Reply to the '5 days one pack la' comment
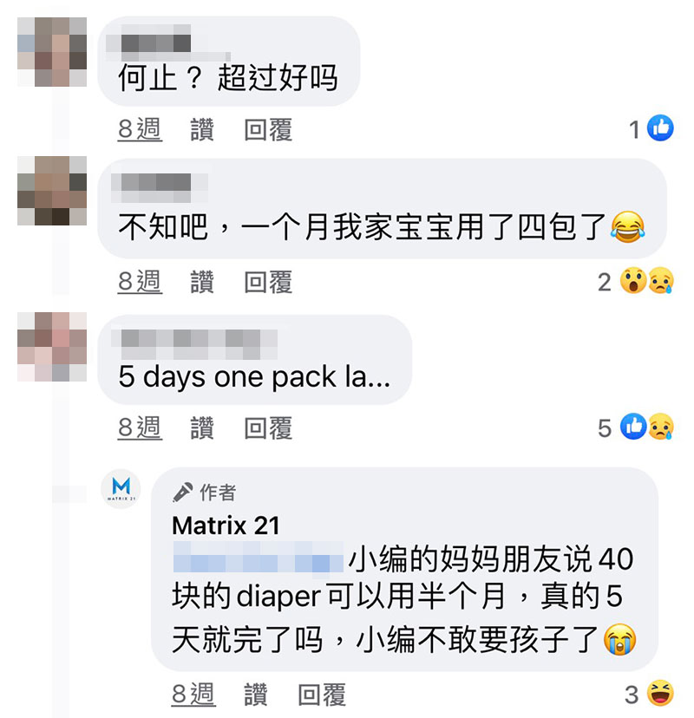 (268, 428)
